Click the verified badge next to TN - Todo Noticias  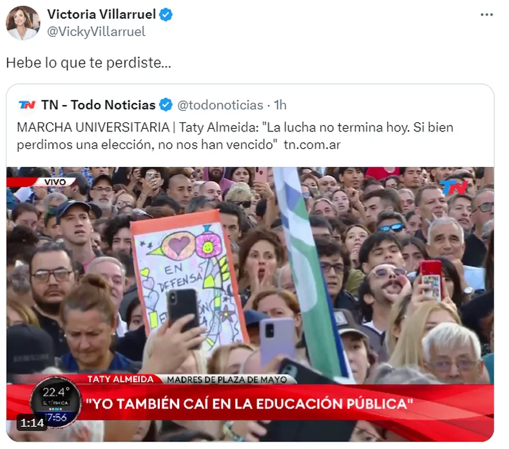point(166,105)
